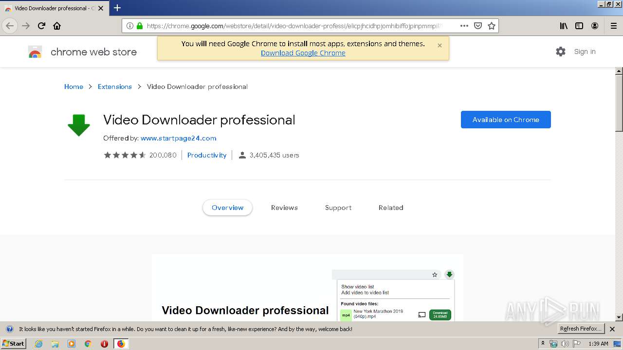Launch Google Chrome from the taskbar
This screenshot has width=623, height=350.
tap(88, 344)
